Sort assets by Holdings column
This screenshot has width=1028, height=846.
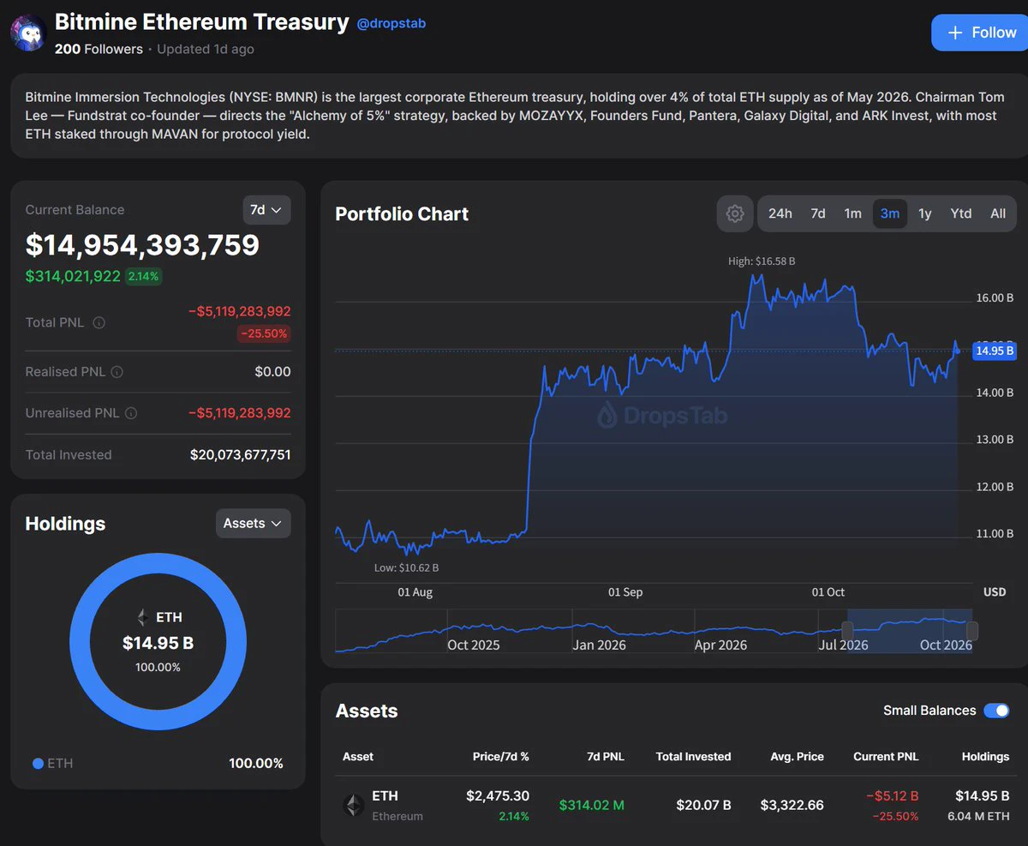[985, 757]
